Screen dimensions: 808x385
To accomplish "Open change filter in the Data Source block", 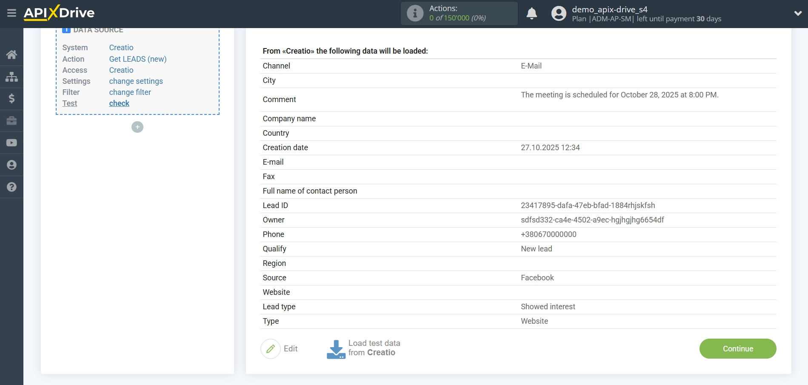I will pyautogui.click(x=130, y=92).
